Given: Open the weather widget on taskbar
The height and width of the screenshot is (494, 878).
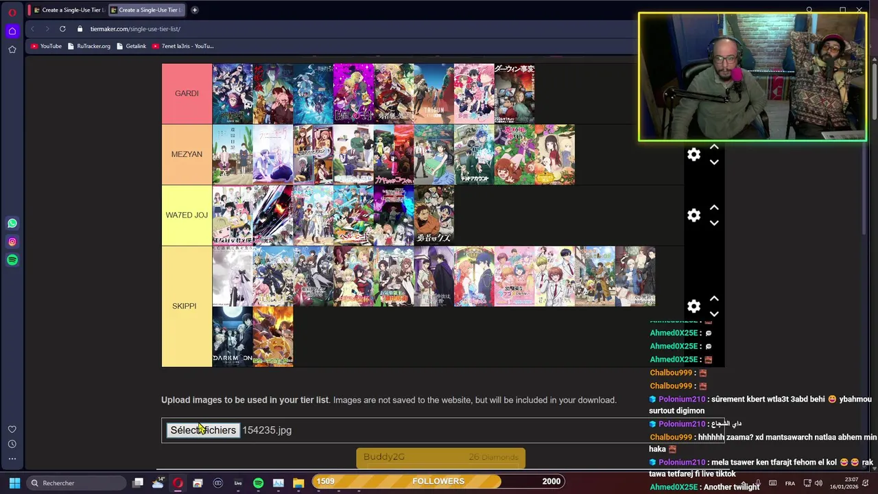Looking at the screenshot, I should [158, 483].
